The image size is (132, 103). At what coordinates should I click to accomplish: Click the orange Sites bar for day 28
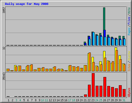[113, 66]
